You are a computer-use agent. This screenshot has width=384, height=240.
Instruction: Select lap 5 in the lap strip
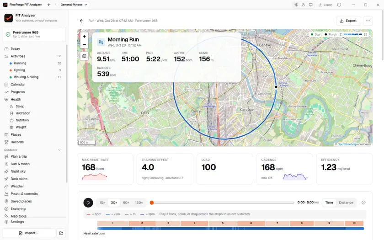coord(223,224)
